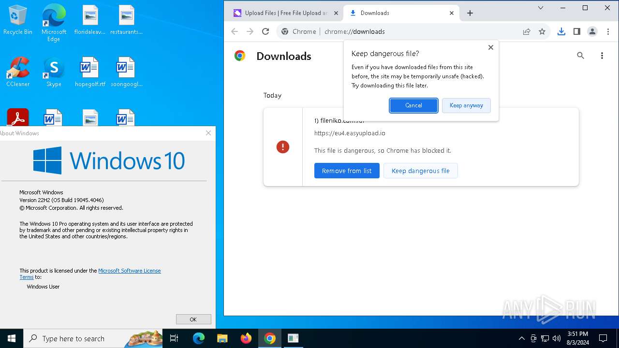Open File Explorer from the taskbar
The image size is (619, 348).
pyautogui.click(x=222, y=338)
